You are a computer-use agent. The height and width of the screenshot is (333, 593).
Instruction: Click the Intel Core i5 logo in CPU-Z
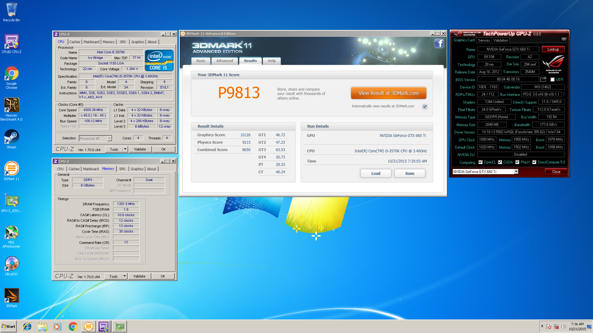tap(159, 60)
